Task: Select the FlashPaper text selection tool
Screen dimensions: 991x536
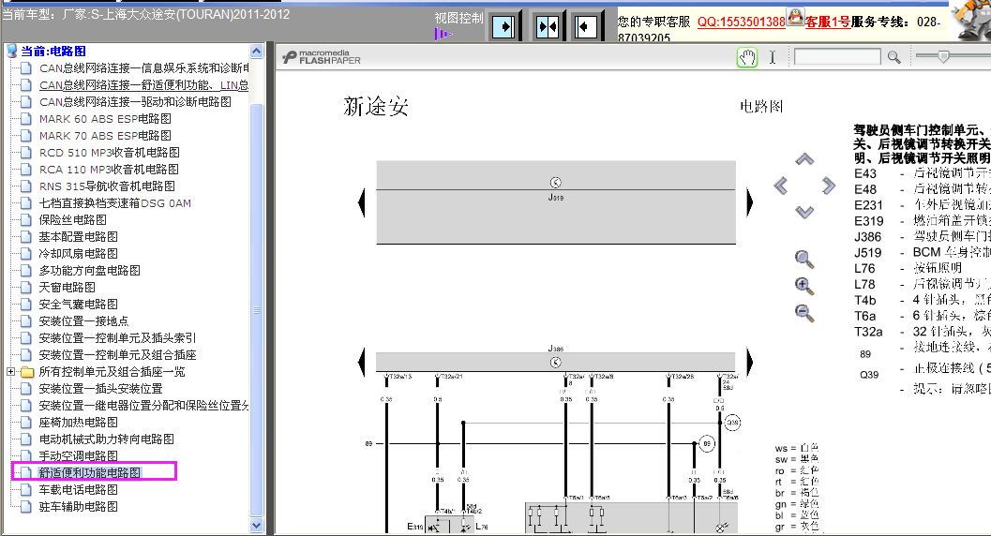Action: (x=773, y=57)
